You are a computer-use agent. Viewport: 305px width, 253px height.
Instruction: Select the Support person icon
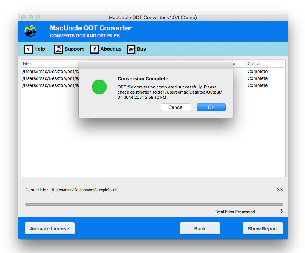(x=59, y=49)
